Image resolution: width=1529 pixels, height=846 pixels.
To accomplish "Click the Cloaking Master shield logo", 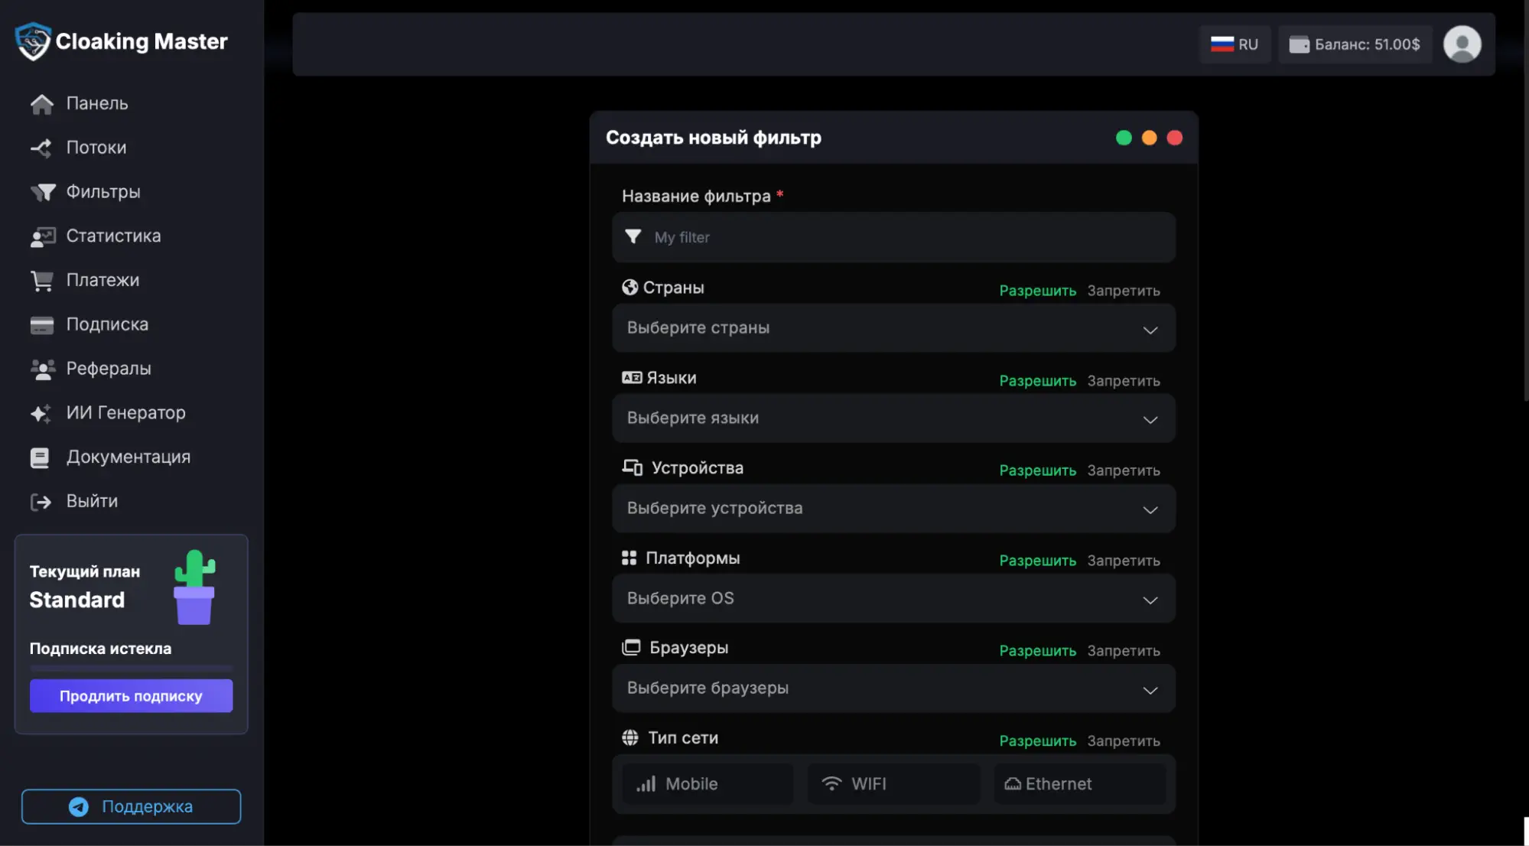I will coord(33,41).
